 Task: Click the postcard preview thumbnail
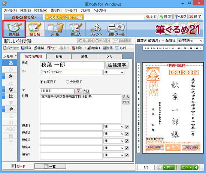click(x=173, y=108)
